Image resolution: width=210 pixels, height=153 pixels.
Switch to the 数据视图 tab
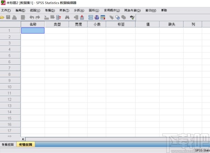point(8,145)
